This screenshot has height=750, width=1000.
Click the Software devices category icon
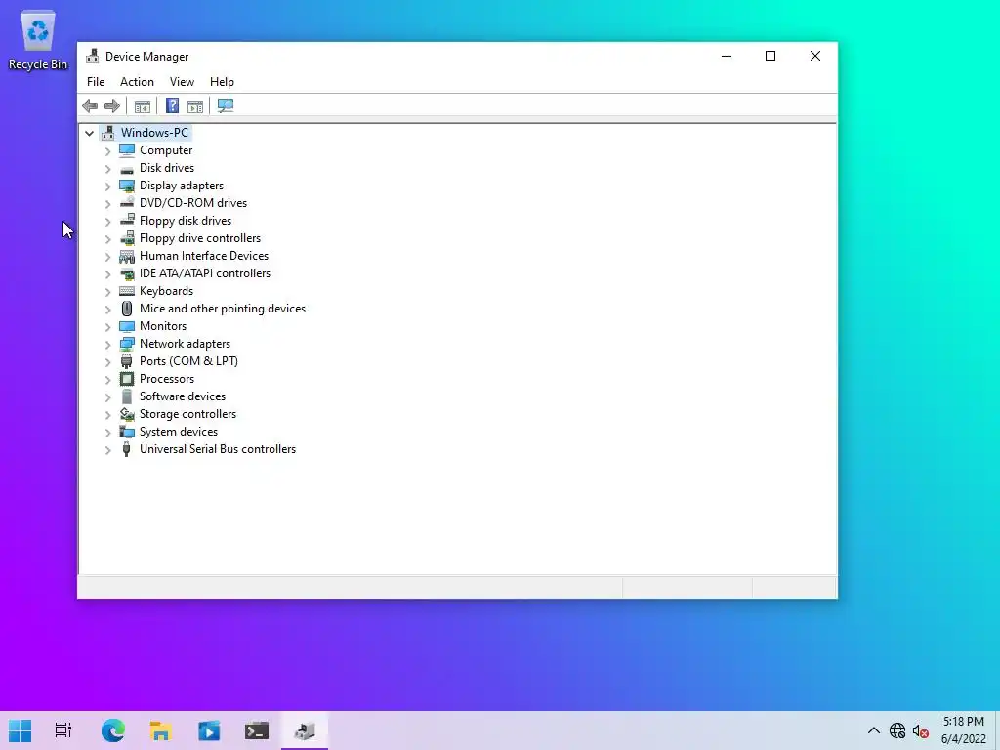tap(127, 396)
